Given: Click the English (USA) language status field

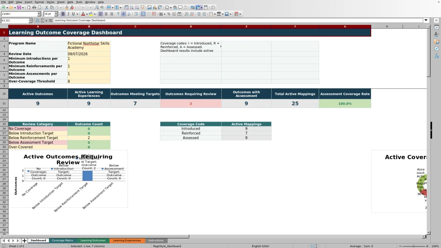Looking at the screenshot, I should pyautogui.click(x=260, y=246).
